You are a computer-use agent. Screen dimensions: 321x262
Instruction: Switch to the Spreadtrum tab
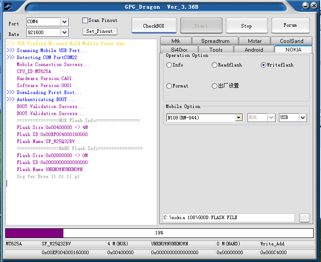(x=215, y=41)
